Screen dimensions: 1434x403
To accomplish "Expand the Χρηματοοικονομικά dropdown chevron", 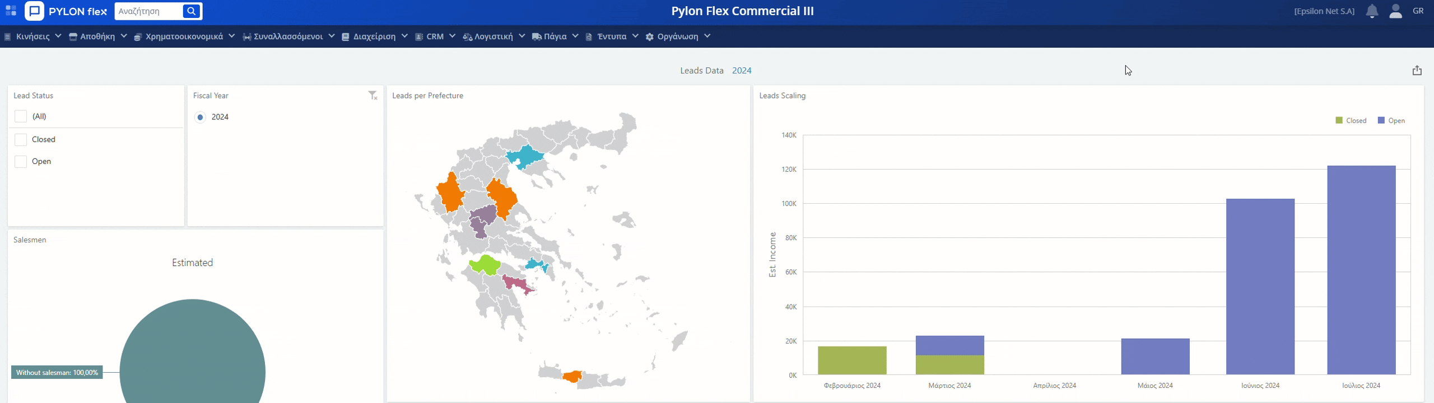I will click(231, 36).
